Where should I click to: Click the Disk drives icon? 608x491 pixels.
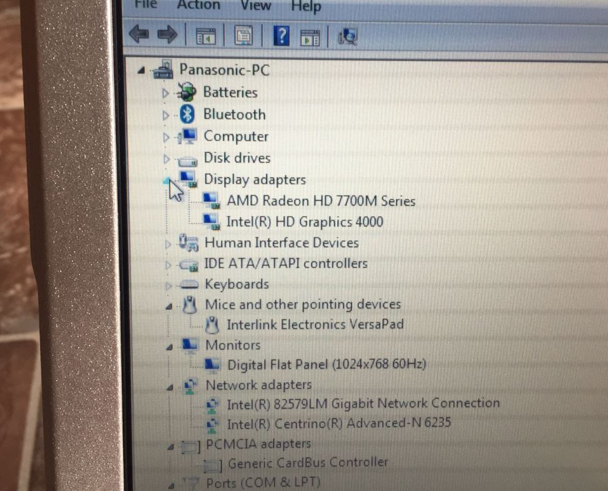pyautogui.click(x=188, y=161)
